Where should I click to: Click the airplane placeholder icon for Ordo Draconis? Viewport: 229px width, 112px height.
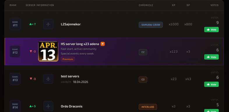click(x=48, y=106)
